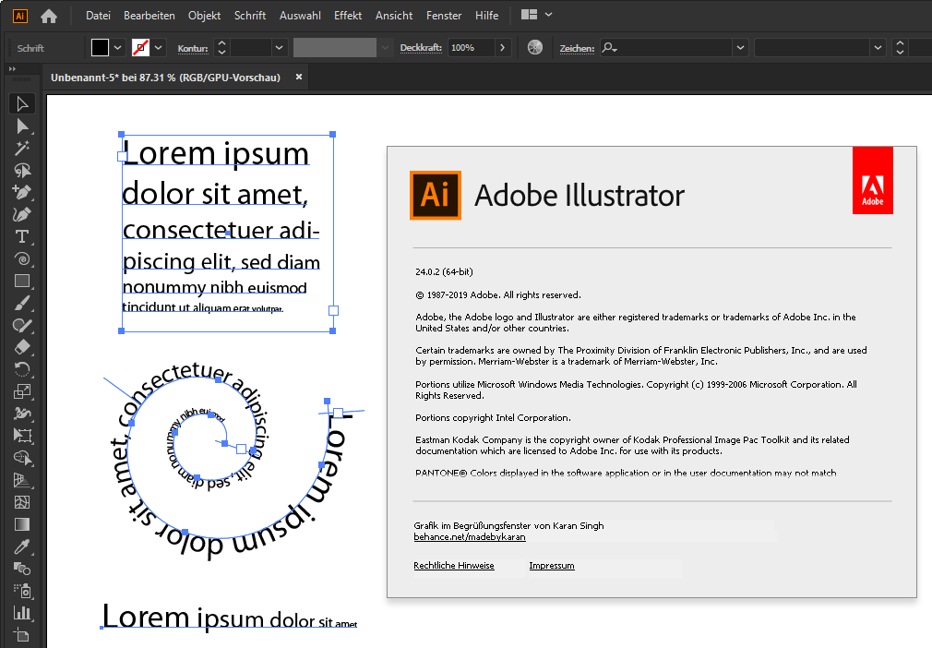Select the Gradient tool
This screenshot has height=648, width=932.
[x=22, y=524]
